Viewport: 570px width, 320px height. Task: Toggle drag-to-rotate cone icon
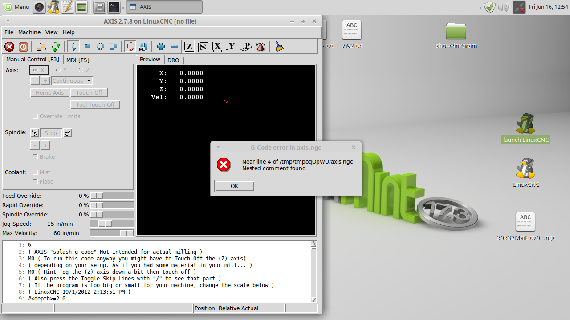tap(261, 47)
